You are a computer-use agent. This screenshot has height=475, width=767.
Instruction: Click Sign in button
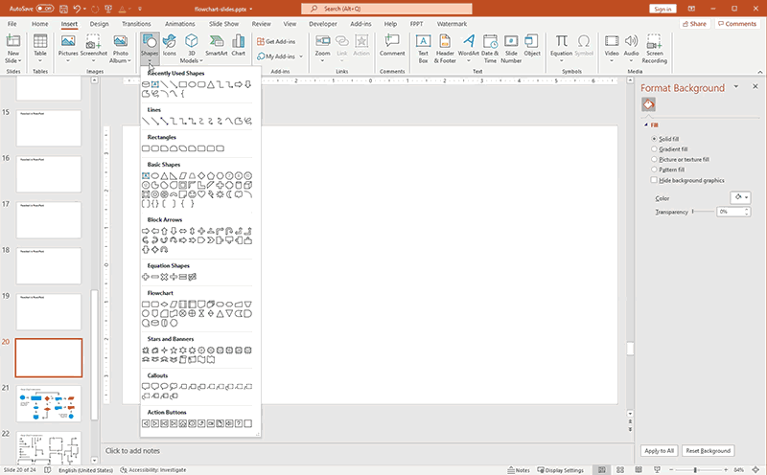point(662,9)
